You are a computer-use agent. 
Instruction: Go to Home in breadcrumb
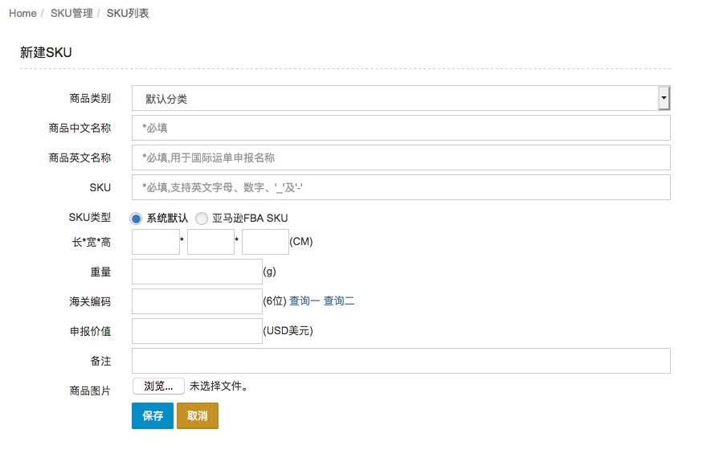click(22, 14)
